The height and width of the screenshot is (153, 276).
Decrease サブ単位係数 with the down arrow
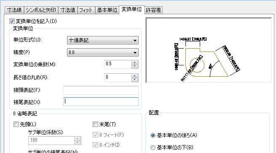click(x=77, y=143)
